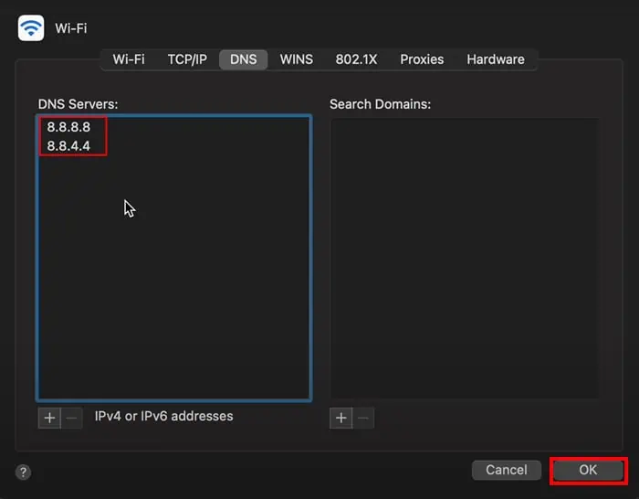Select the 802.1X tab
The width and height of the screenshot is (639, 499).
pyautogui.click(x=356, y=59)
